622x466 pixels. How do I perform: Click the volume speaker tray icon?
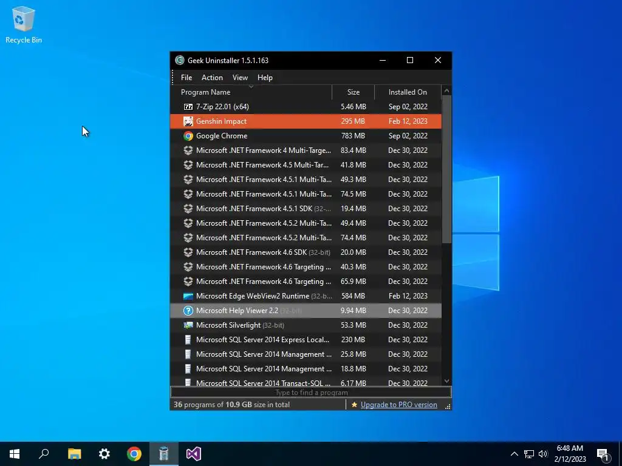click(543, 454)
